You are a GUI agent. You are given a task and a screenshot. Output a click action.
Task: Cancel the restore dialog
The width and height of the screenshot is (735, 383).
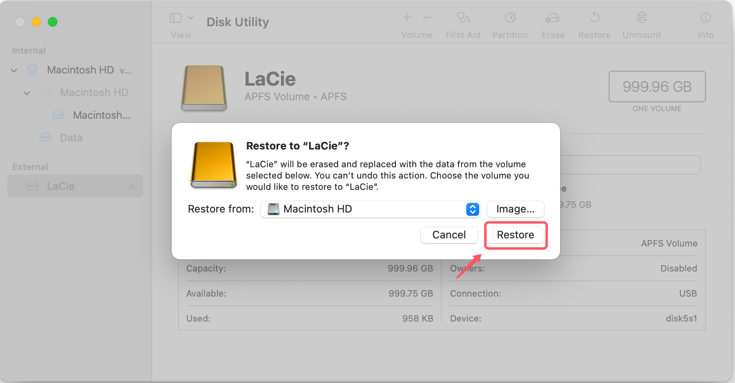point(449,235)
